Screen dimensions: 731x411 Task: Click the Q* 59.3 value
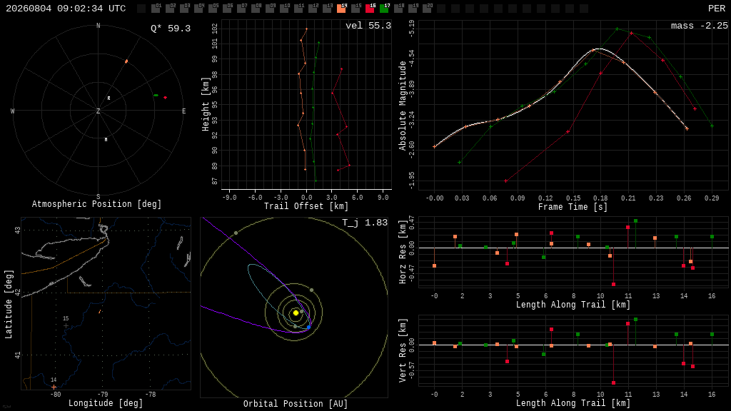(x=171, y=29)
